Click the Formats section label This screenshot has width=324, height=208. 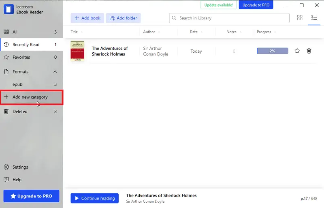21,72
